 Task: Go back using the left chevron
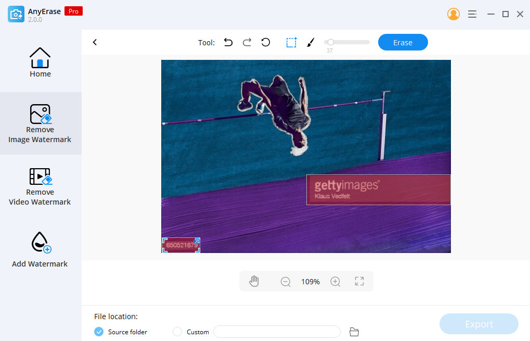click(x=95, y=42)
